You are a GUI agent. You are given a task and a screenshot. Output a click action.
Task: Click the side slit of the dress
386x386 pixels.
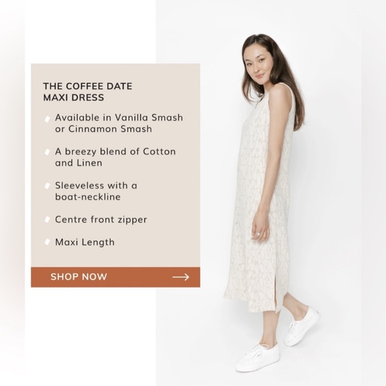point(276,295)
